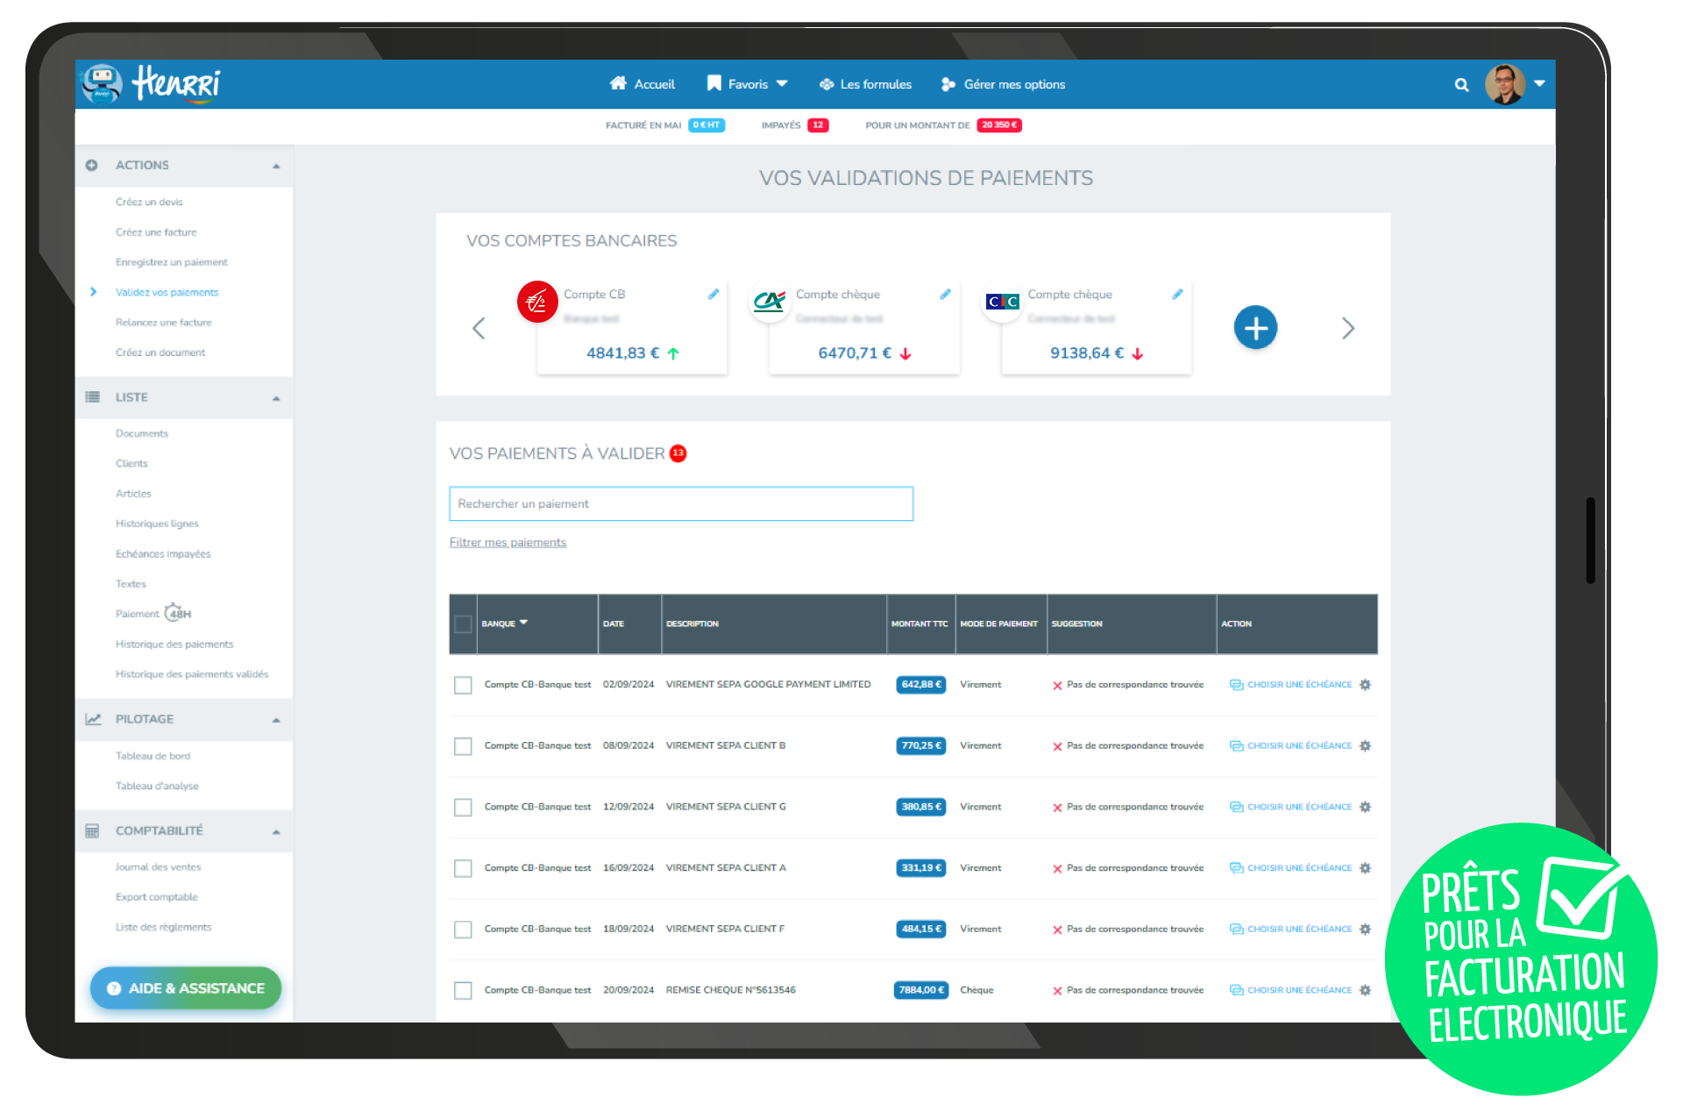This screenshot has width=1683, height=1119.
Task: Click CHOISIR UNE ÉCHÉANCE for CLIENT A row
Action: click(x=1298, y=868)
